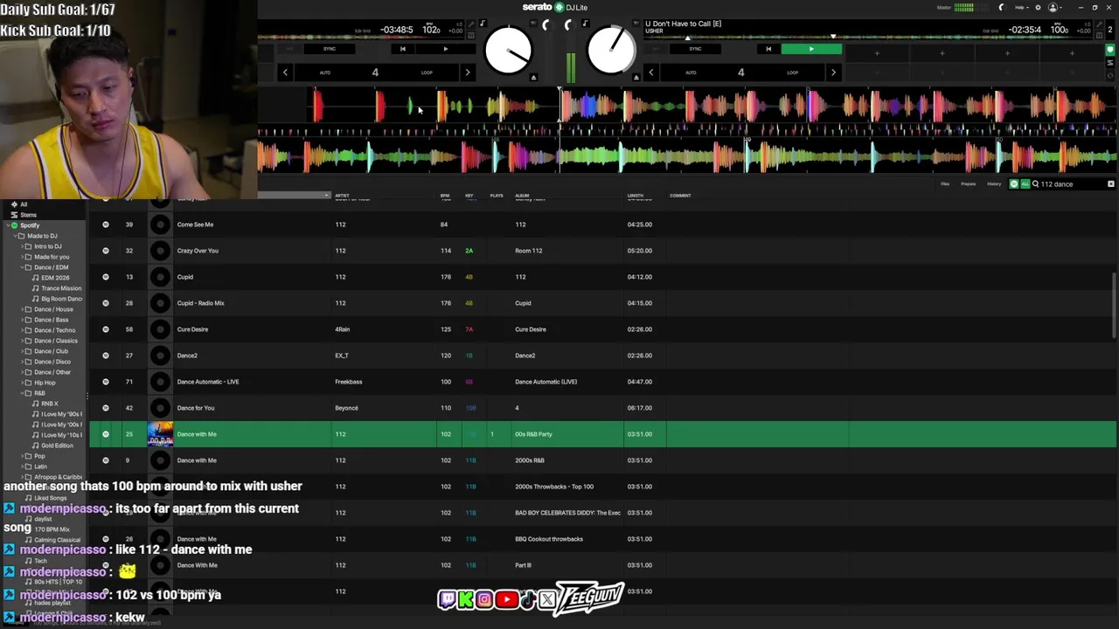
Task: Select the 'Come See Me' track row
Action: (x=602, y=225)
